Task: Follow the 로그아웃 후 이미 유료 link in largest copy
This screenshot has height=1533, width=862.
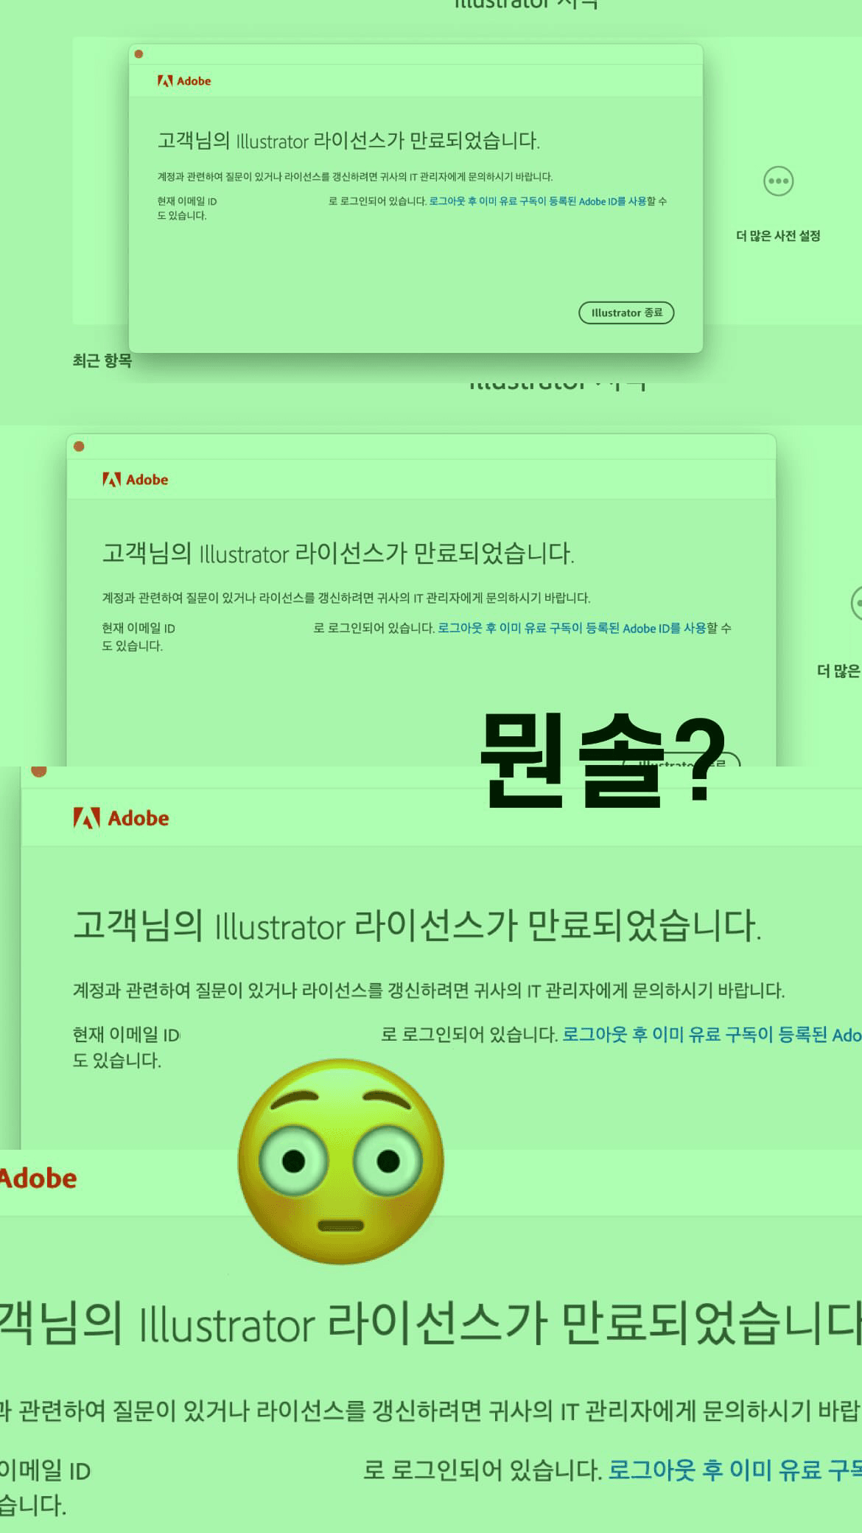Action: click(x=735, y=1470)
